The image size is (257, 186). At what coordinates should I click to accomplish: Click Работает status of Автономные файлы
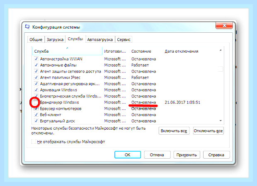tap(140, 65)
